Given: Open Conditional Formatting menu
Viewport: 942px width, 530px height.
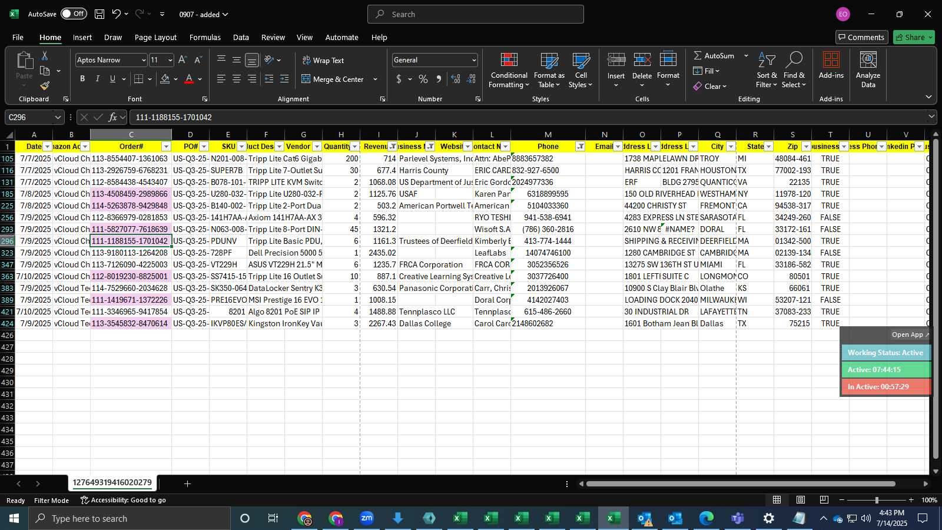Looking at the screenshot, I should 509,70.
